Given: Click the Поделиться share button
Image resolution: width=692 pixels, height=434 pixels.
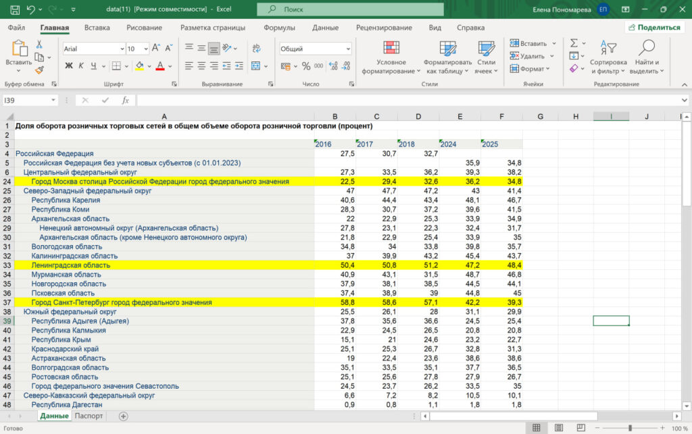Looking at the screenshot, I should (655, 27).
